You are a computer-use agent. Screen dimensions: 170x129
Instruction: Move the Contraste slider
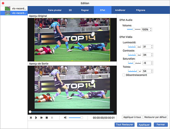click(x=134, y=55)
